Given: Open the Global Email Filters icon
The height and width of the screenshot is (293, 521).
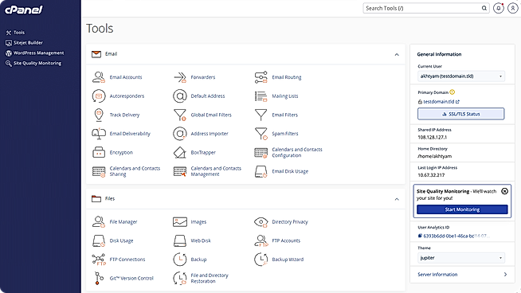Looking at the screenshot, I should [x=180, y=115].
